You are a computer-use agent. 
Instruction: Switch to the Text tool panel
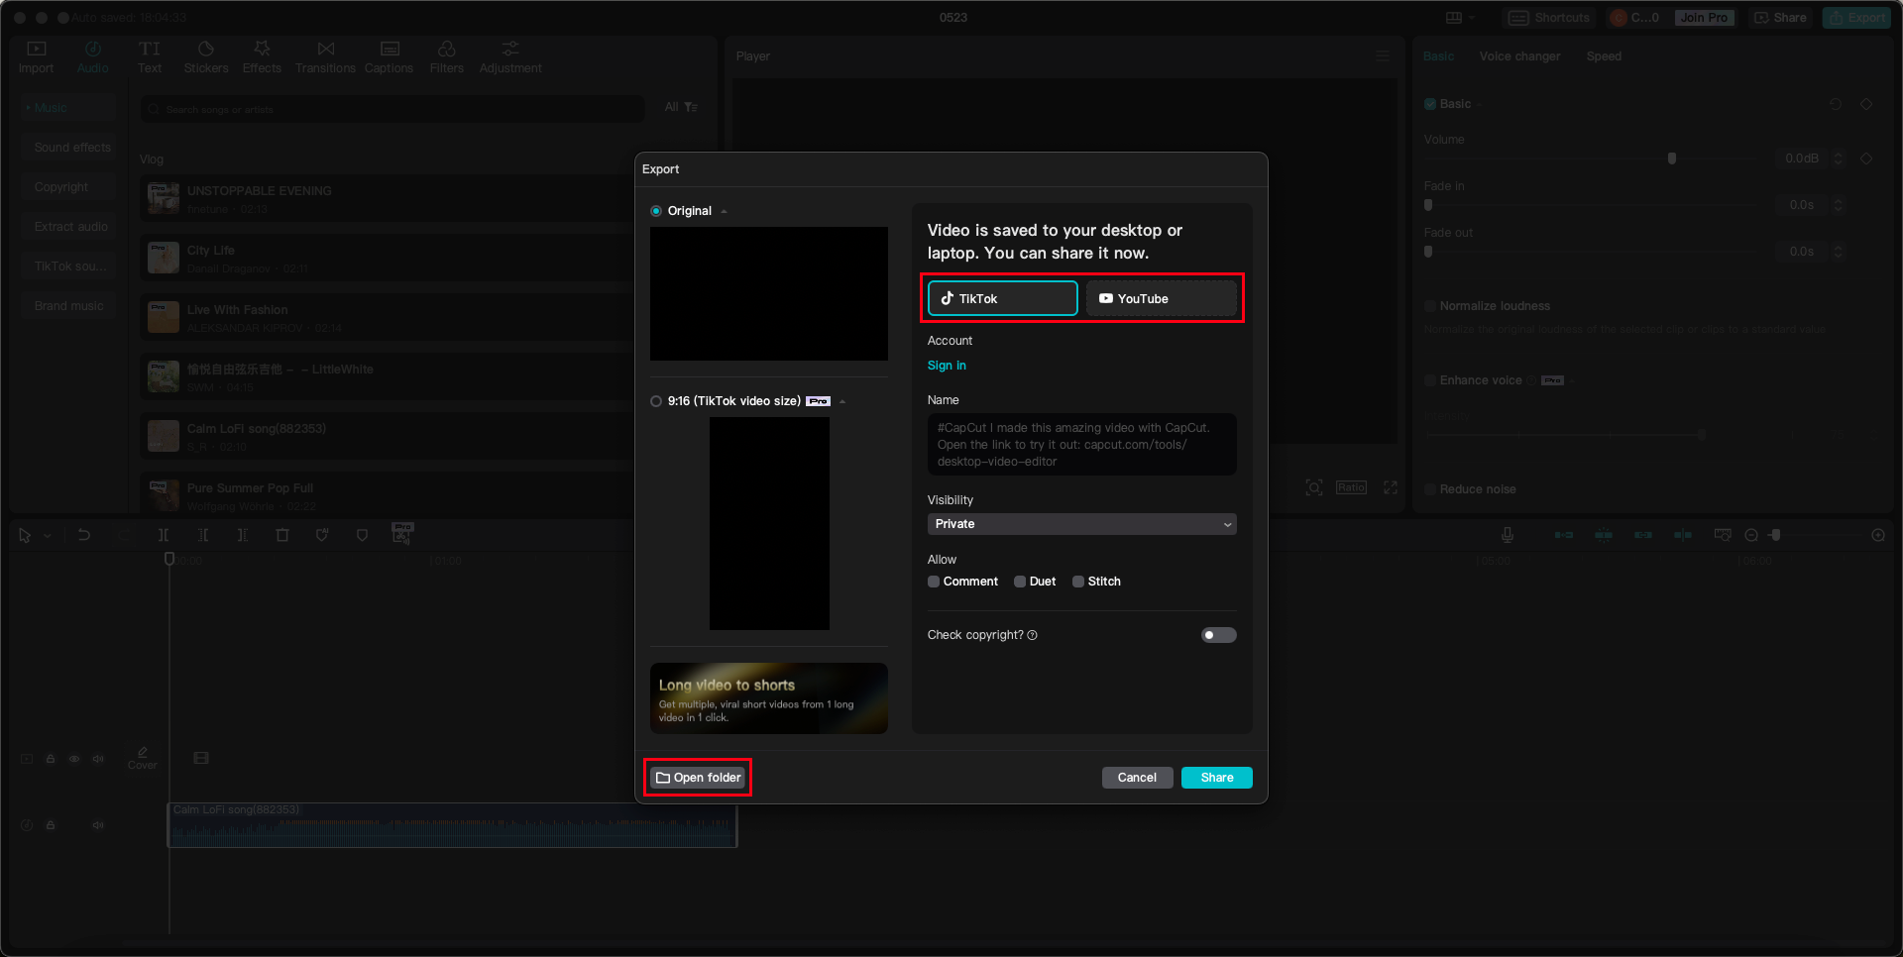pos(150,57)
